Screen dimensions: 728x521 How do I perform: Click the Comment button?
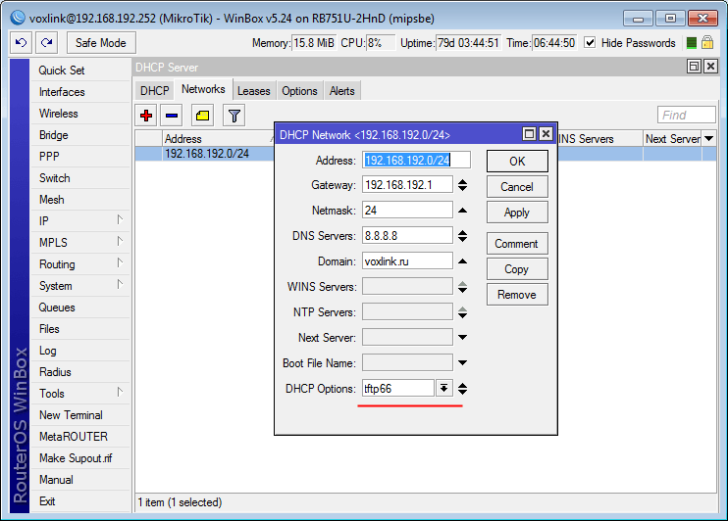pyautogui.click(x=517, y=244)
